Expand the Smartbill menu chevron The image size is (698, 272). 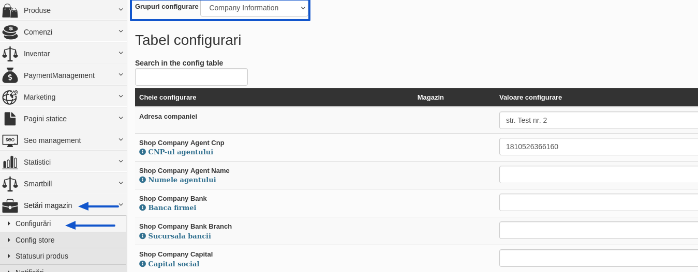121,183
